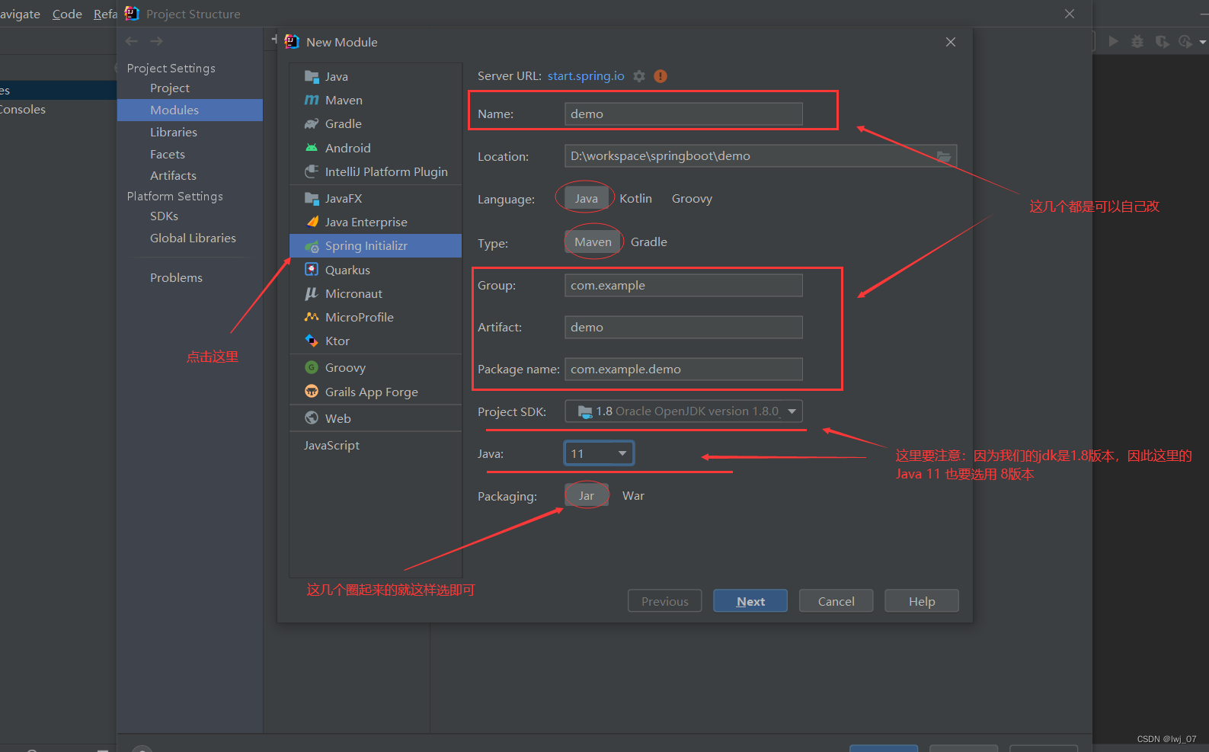Close the Project Structure window
Screen dimensions: 1209x752
1070,14
